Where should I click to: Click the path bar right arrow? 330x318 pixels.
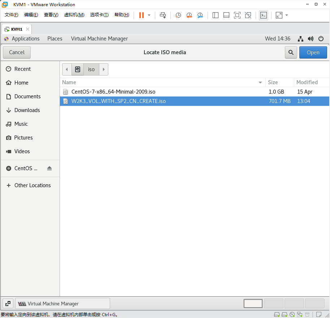point(104,69)
